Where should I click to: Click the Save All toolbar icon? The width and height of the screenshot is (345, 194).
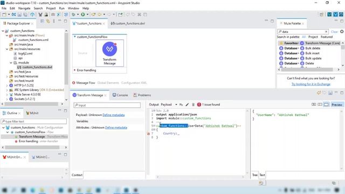25,15
